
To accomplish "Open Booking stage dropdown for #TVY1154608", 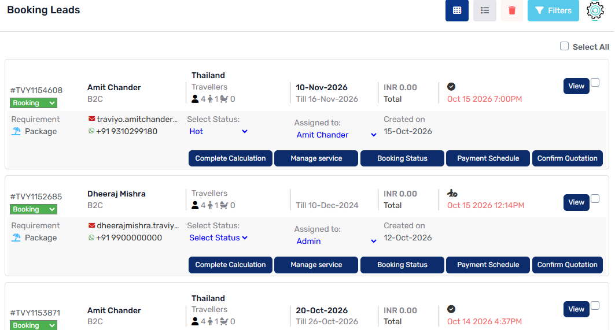I will click(34, 103).
